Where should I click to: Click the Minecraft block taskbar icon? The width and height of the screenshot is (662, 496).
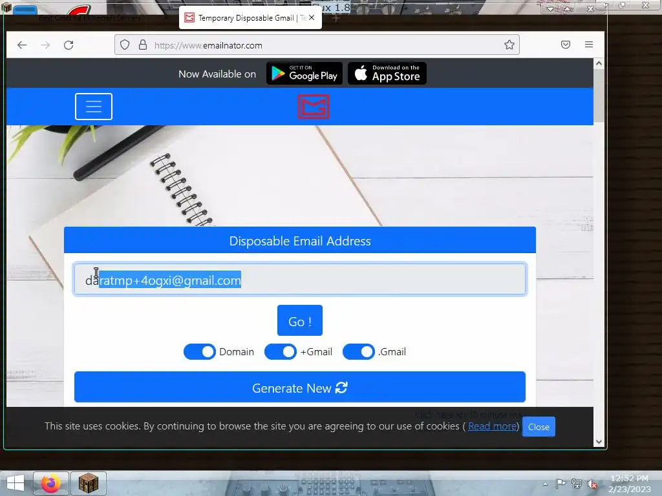pyautogui.click(x=88, y=483)
